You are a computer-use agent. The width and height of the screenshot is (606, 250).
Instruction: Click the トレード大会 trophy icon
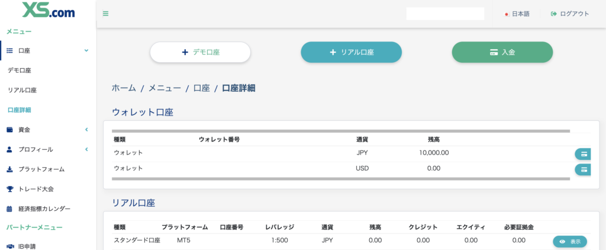click(x=9, y=189)
